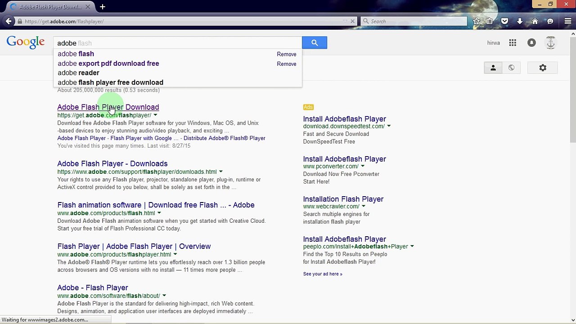Click the scrollbar up arrow
Image resolution: width=576 pixels, height=324 pixels.
click(x=572, y=33)
